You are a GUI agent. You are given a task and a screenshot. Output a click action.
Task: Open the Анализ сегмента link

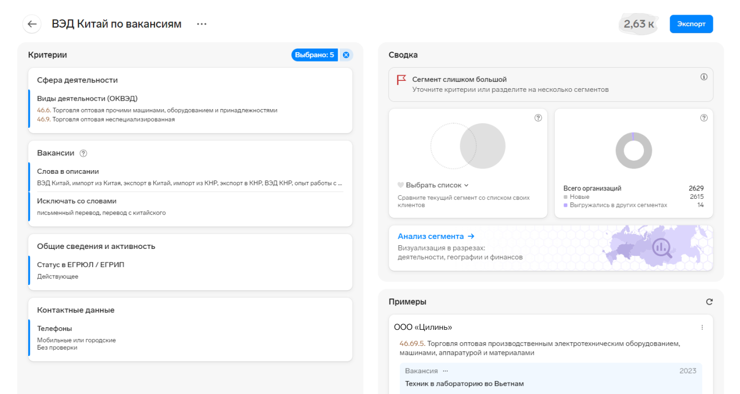pyautogui.click(x=436, y=236)
